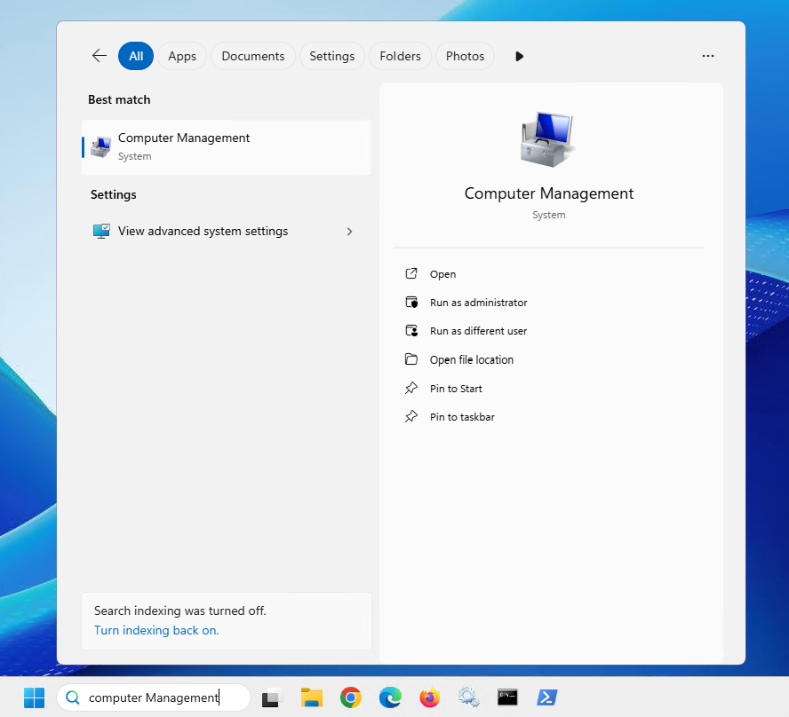Image resolution: width=789 pixels, height=717 pixels.
Task: Open the three-dots more options menu
Action: [x=707, y=56]
